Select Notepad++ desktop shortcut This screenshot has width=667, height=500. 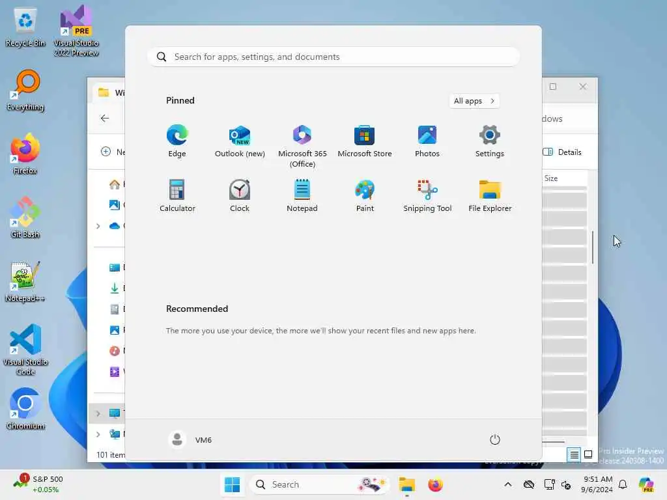(x=25, y=281)
